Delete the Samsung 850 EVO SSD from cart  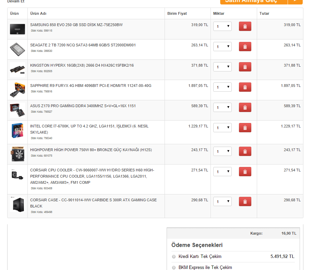pyautogui.click(x=245, y=26)
